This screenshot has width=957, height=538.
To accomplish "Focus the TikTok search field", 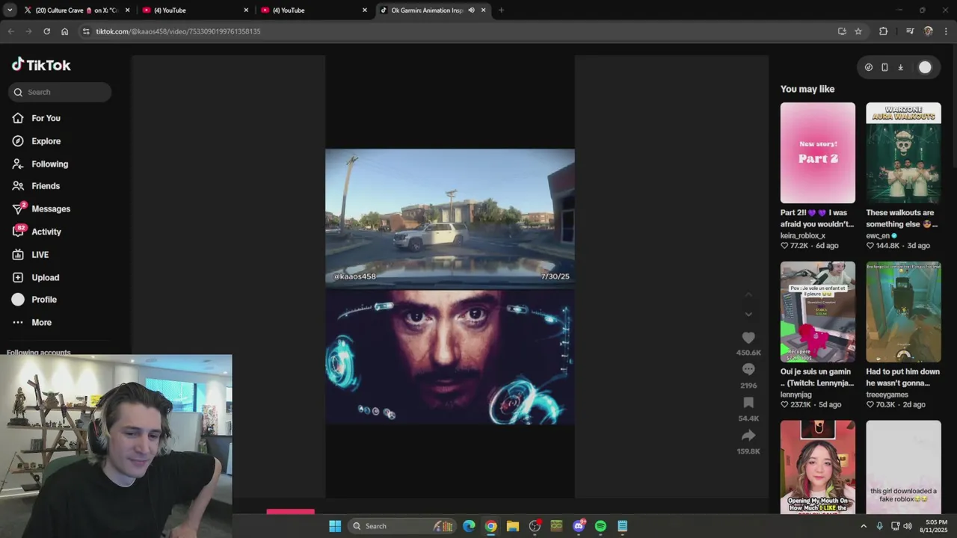I will coord(60,92).
